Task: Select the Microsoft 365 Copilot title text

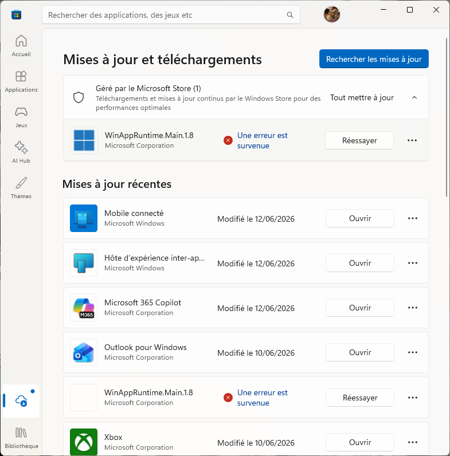Action: 143,302
